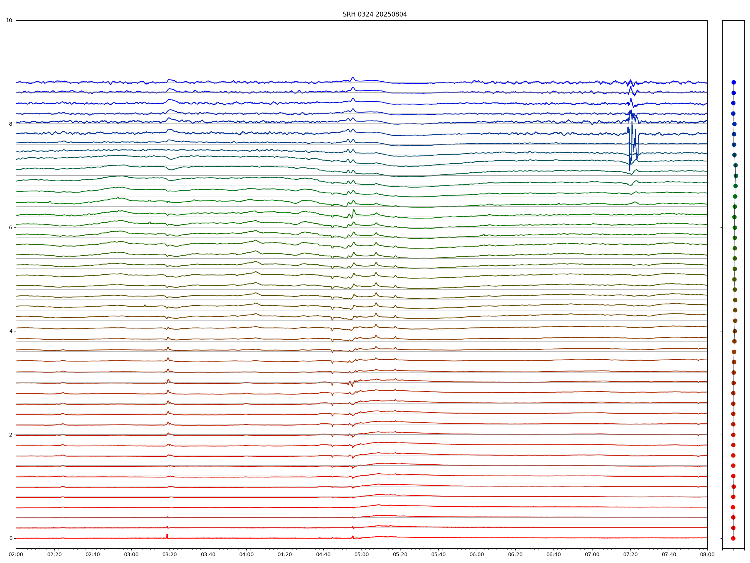Click the 08:00 time axis label

(x=707, y=554)
